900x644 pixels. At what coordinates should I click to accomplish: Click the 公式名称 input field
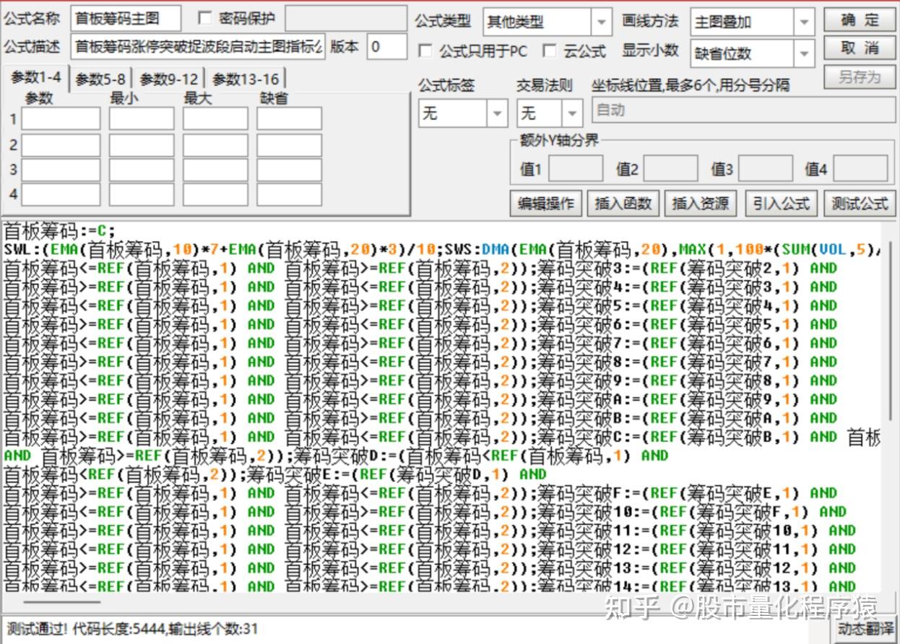point(126,19)
